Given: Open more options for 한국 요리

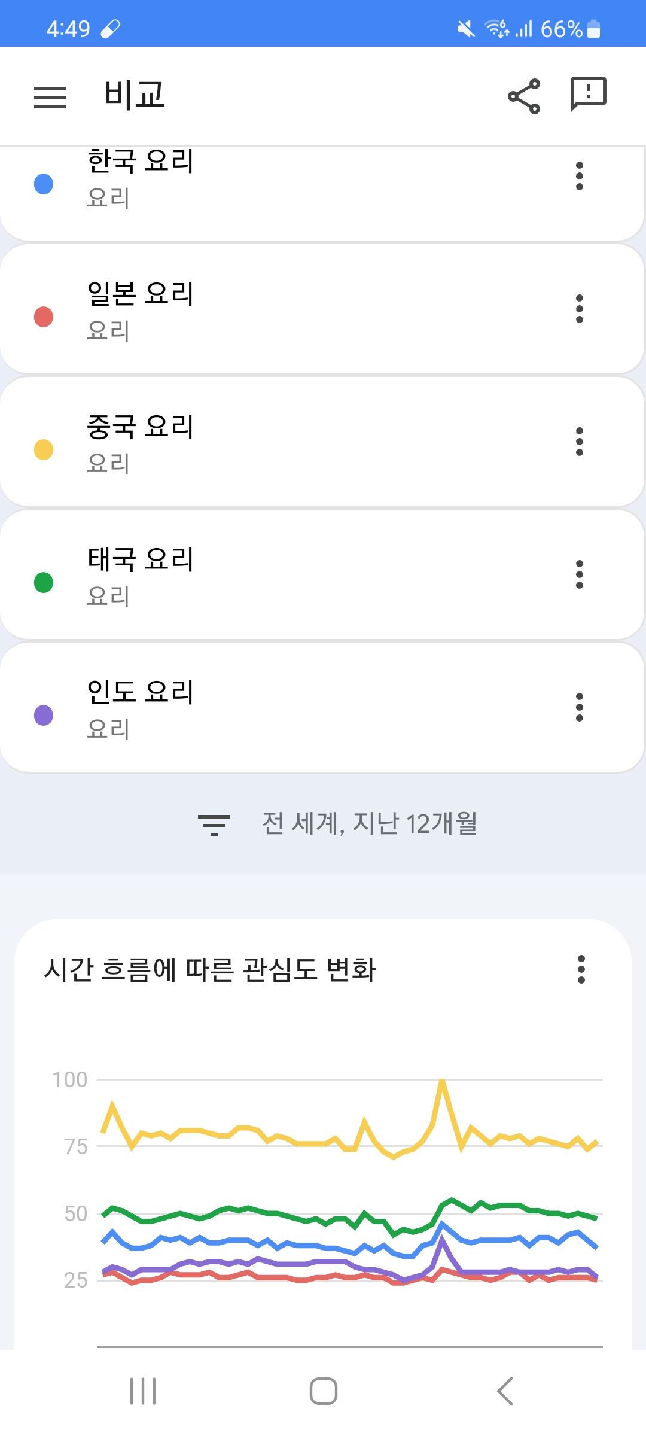Looking at the screenshot, I should (579, 176).
